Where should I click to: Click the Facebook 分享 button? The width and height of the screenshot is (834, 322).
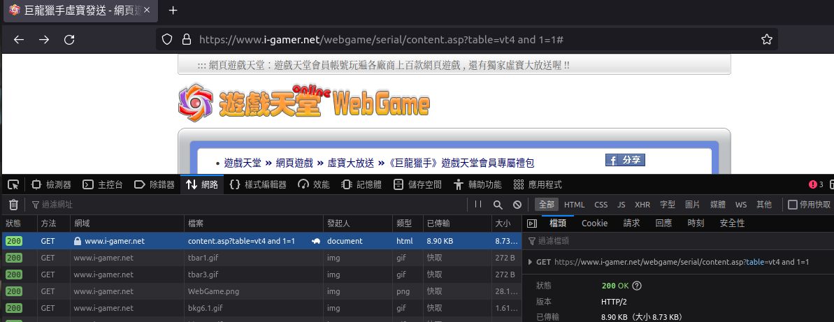tap(625, 160)
